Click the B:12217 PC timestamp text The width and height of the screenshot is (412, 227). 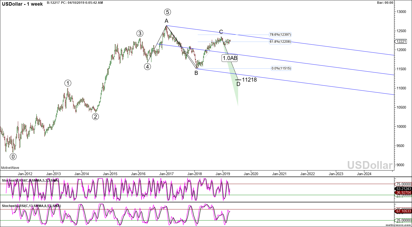(75, 2)
